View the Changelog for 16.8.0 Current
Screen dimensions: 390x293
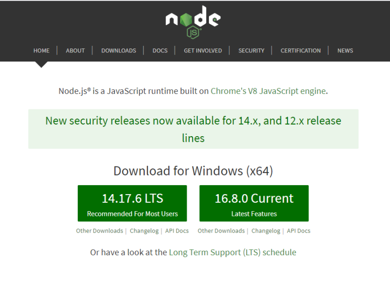click(266, 231)
